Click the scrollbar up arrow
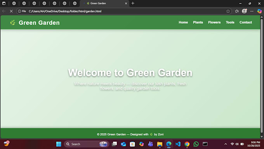 262,17
